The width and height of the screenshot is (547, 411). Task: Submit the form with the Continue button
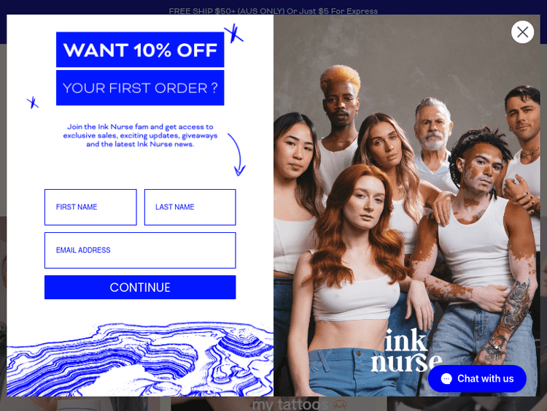(140, 288)
